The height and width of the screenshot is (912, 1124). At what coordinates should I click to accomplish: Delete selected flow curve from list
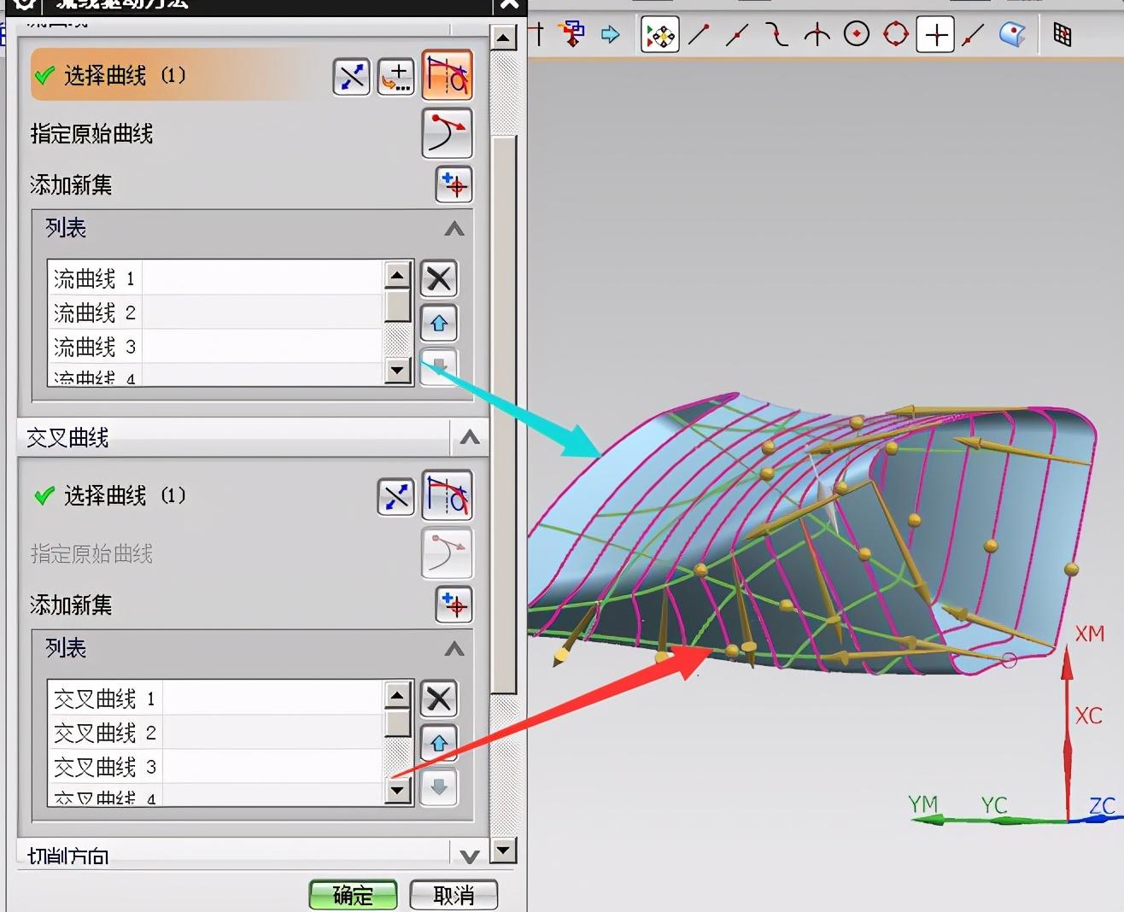coord(439,278)
